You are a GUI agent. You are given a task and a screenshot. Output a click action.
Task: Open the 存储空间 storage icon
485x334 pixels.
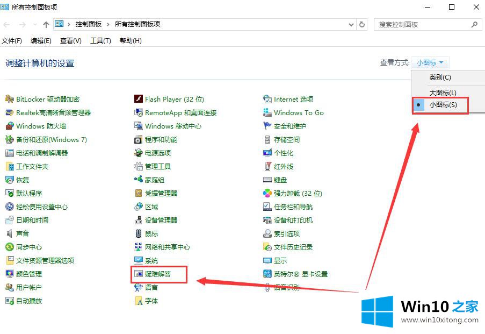coord(267,140)
